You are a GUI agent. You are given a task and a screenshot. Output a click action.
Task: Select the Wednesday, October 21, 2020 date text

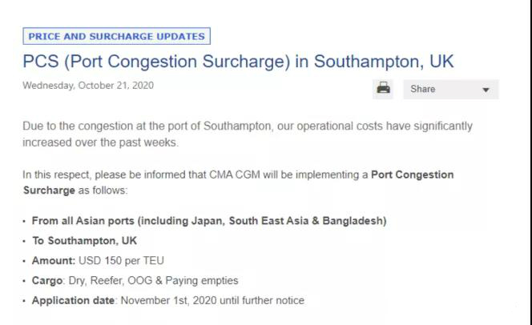[88, 86]
